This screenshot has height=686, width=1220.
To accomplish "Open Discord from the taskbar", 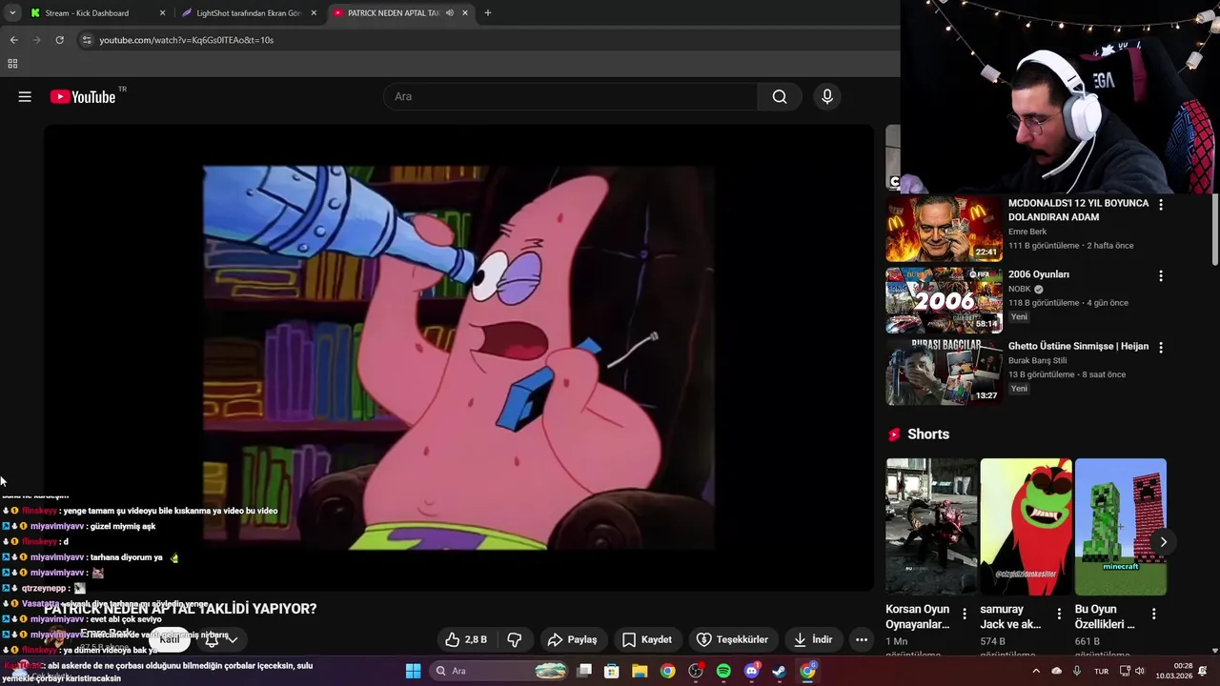I will point(751,671).
